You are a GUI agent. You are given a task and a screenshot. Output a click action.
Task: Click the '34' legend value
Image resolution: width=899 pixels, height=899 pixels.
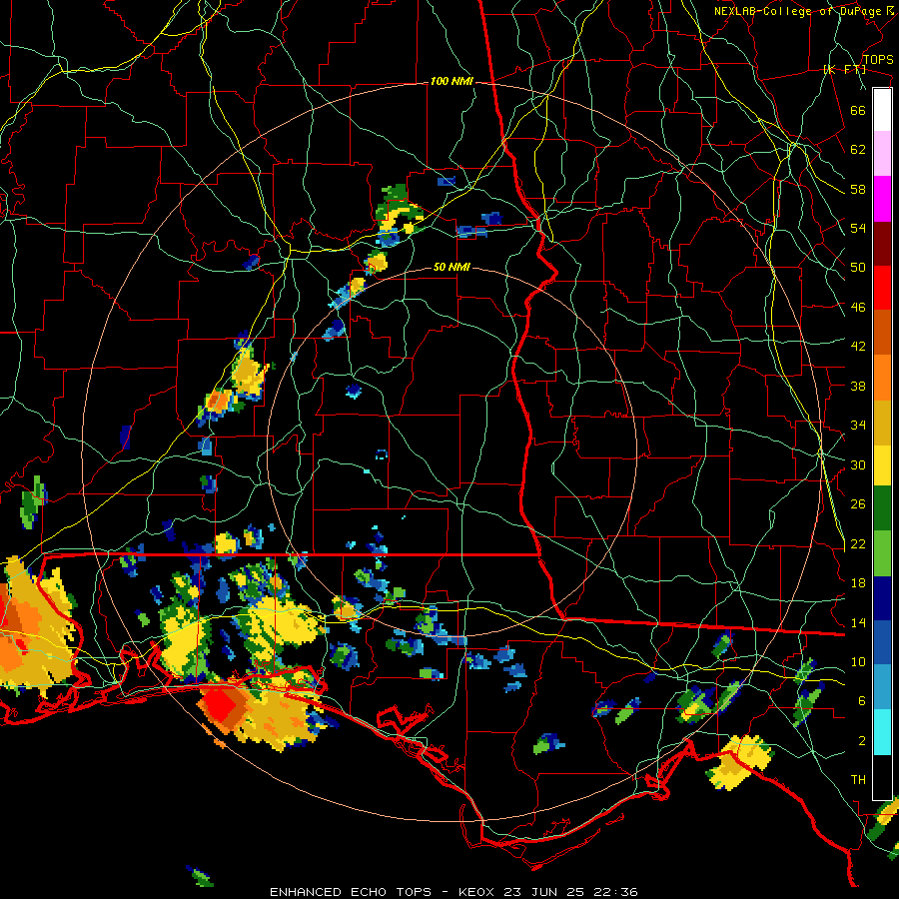click(858, 426)
